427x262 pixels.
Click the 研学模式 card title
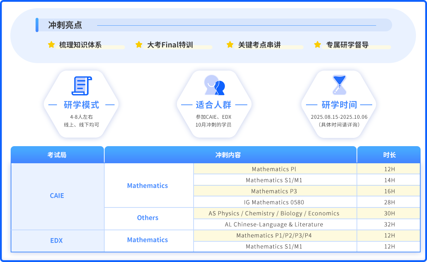(81, 105)
